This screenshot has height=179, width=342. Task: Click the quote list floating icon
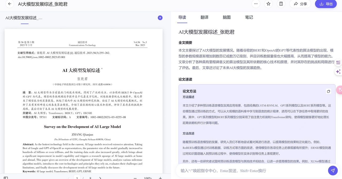pyautogui.click(x=338, y=62)
